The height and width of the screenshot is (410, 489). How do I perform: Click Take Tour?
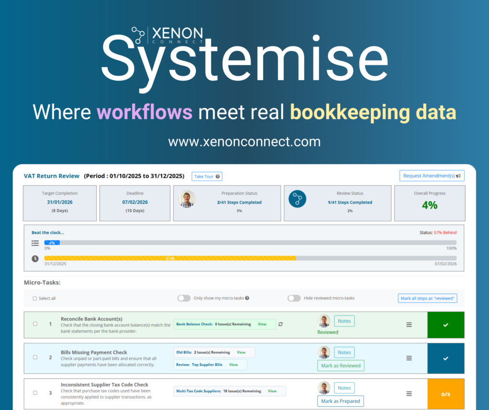pyautogui.click(x=207, y=176)
